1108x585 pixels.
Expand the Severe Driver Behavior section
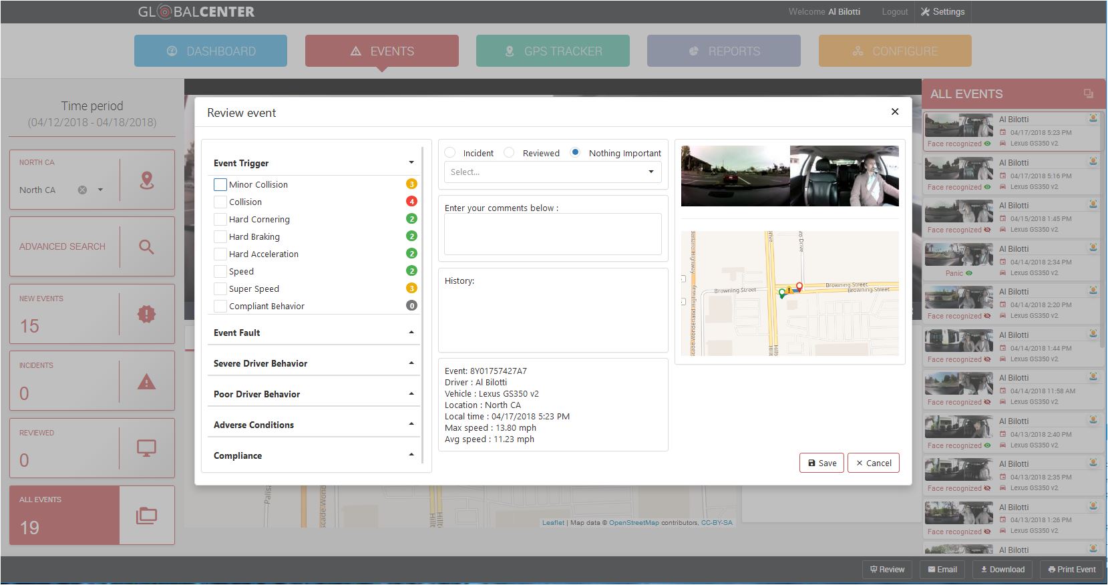coord(313,363)
